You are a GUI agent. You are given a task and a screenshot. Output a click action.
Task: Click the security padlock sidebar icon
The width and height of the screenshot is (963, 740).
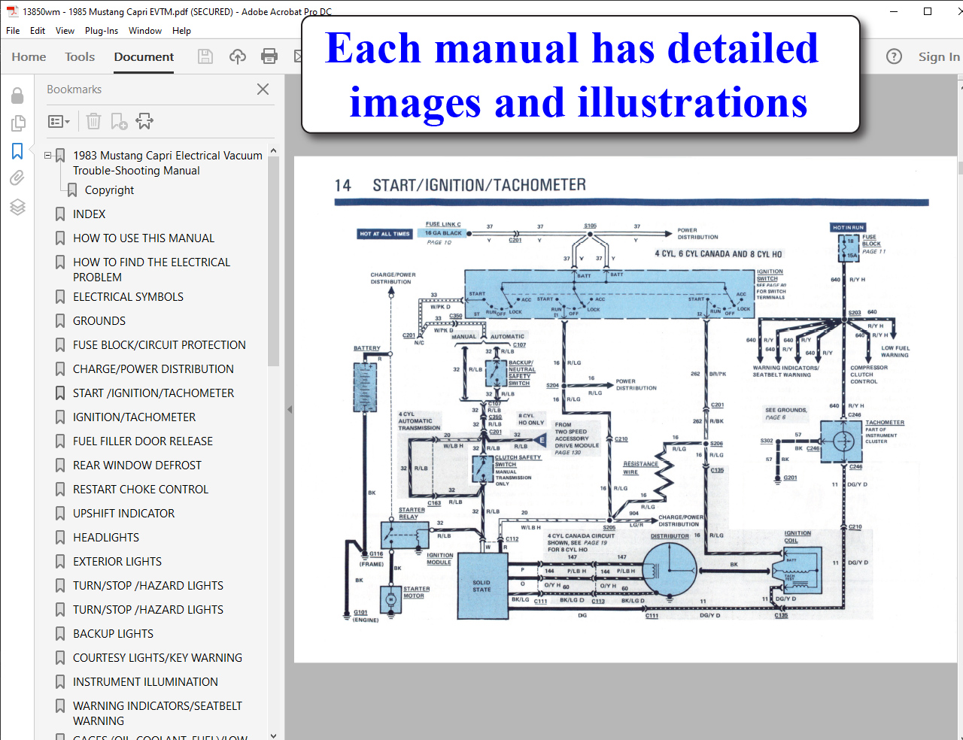[17, 96]
